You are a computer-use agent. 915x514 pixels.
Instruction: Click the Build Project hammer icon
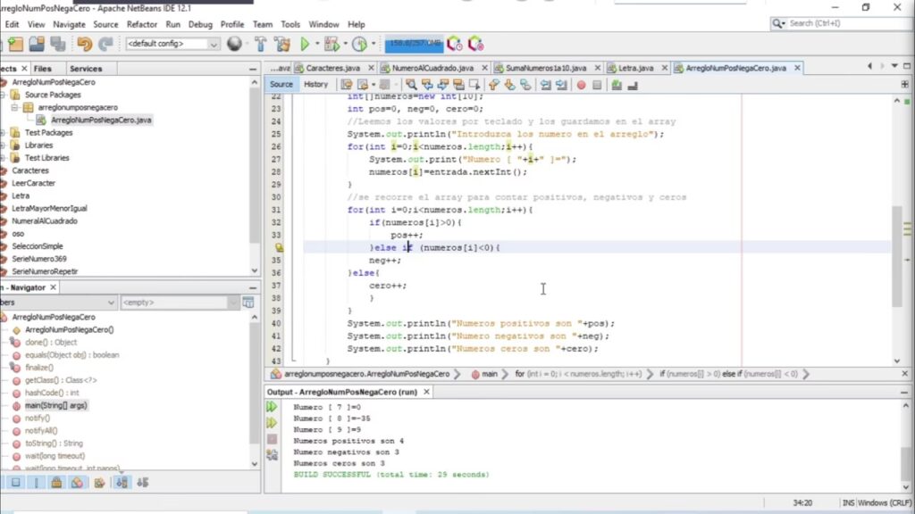tap(260, 44)
